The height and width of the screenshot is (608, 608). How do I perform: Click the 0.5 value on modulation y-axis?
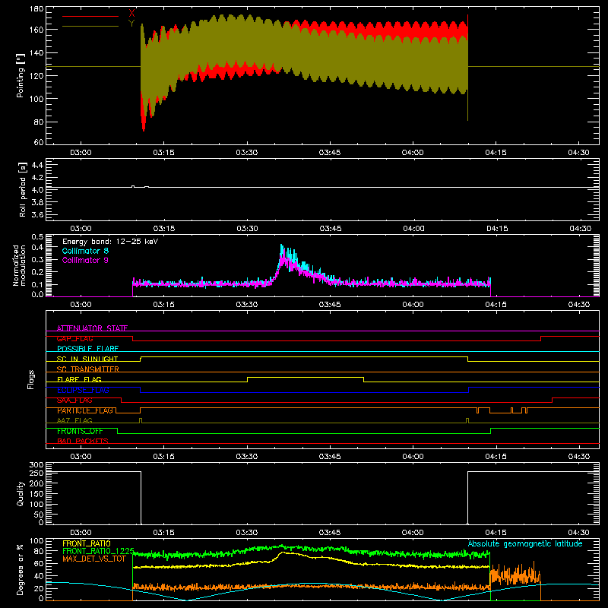coord(37,237)
